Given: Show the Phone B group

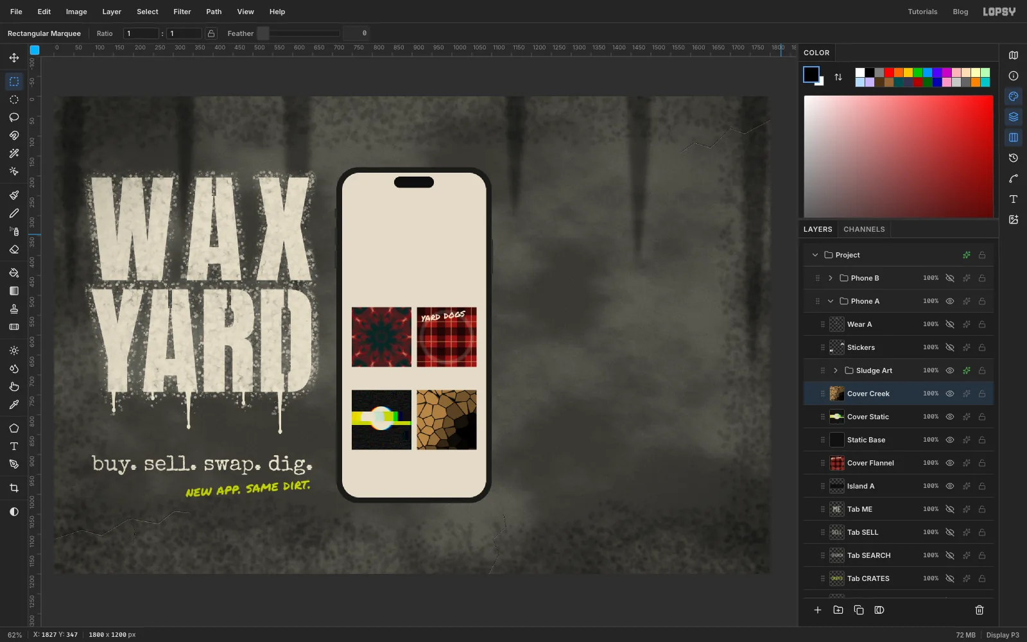Looking at the screenshot, I should (950, 278).
